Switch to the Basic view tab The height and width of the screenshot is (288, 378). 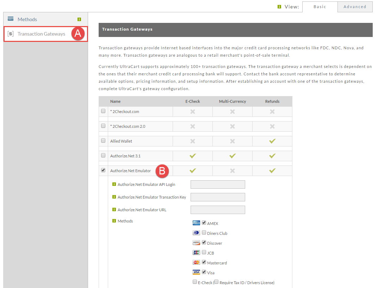(320, 7)
